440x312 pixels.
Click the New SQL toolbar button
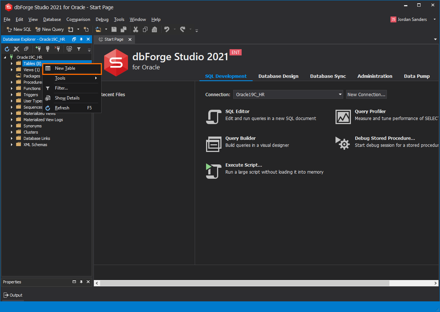(19, 29)
